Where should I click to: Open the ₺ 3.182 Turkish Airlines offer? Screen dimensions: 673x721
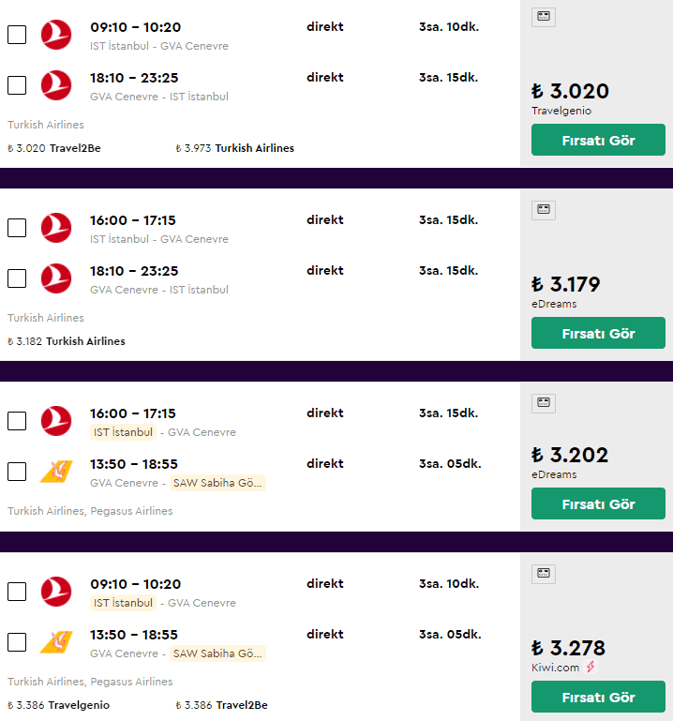pyautogui.click(x=67, y=341)
